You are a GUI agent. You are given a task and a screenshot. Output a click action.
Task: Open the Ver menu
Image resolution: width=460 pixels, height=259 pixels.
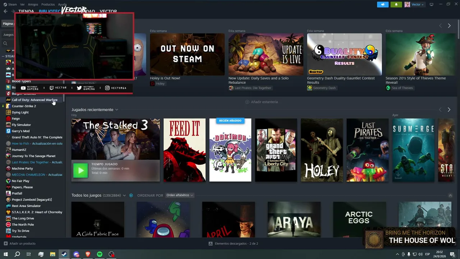tap(22, 4)
